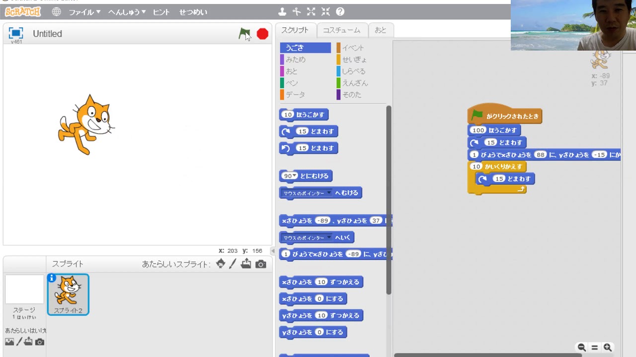Screen dimensions: 636x357
Task: Select the イベント block category
Action: coord(361,48)
